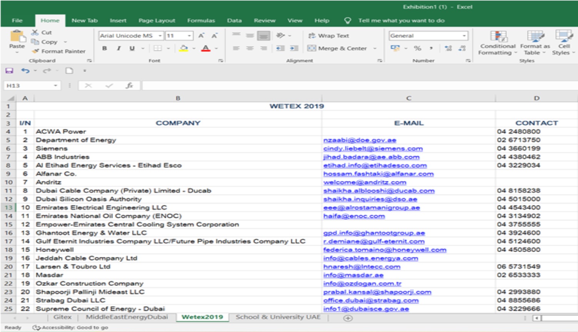Image resolution: width=578 pixels, height=332 pixels.
Task: Open the File tab
Action: click(x=17, y=20)
